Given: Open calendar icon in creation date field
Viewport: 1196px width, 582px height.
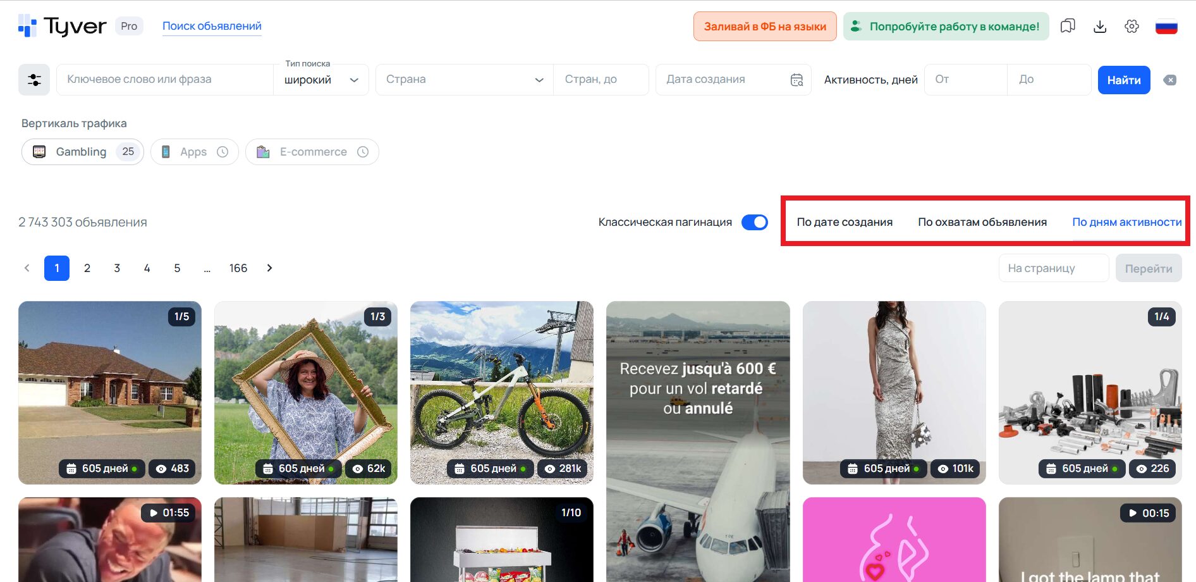Looking at the screenshot, I should click(x=796, y=80).
